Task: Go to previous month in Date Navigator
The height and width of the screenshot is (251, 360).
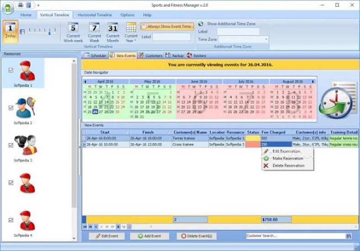Action: pos(85,81)
